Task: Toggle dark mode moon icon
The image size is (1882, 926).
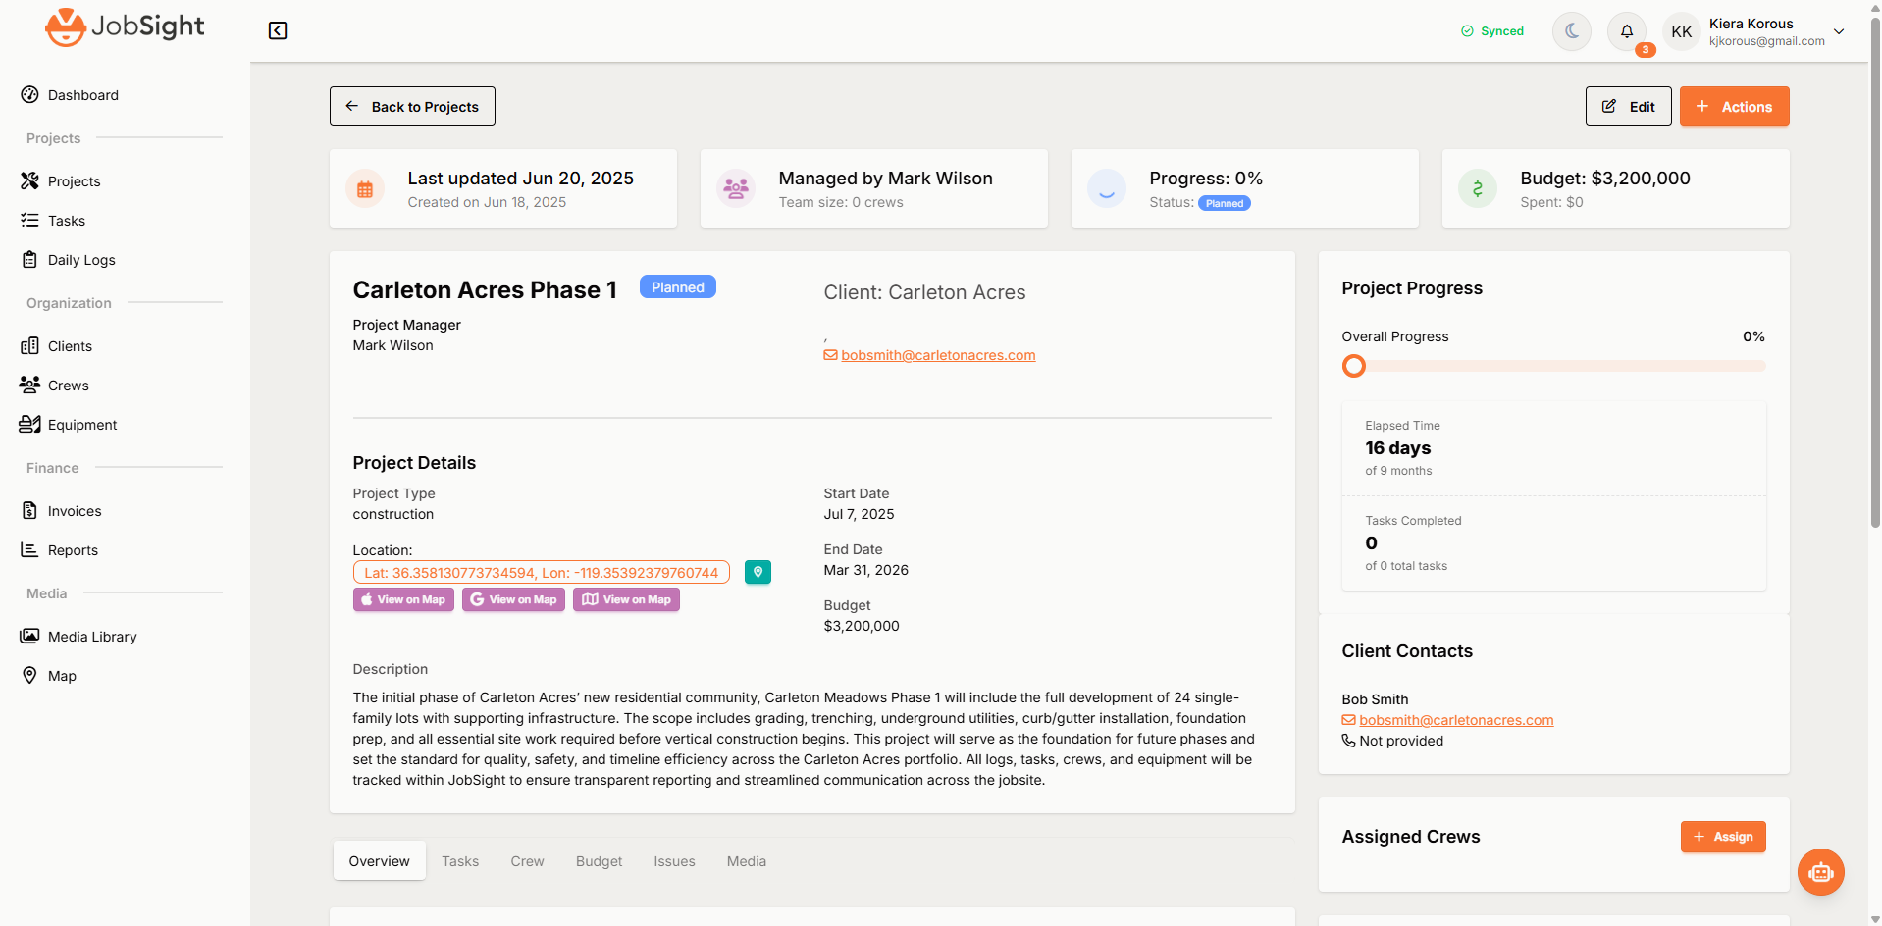Action: (x=1571, y=31)
